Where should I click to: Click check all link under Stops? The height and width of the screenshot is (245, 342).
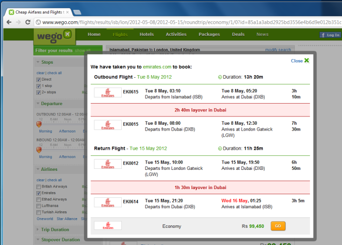click(x=54, y=73)
